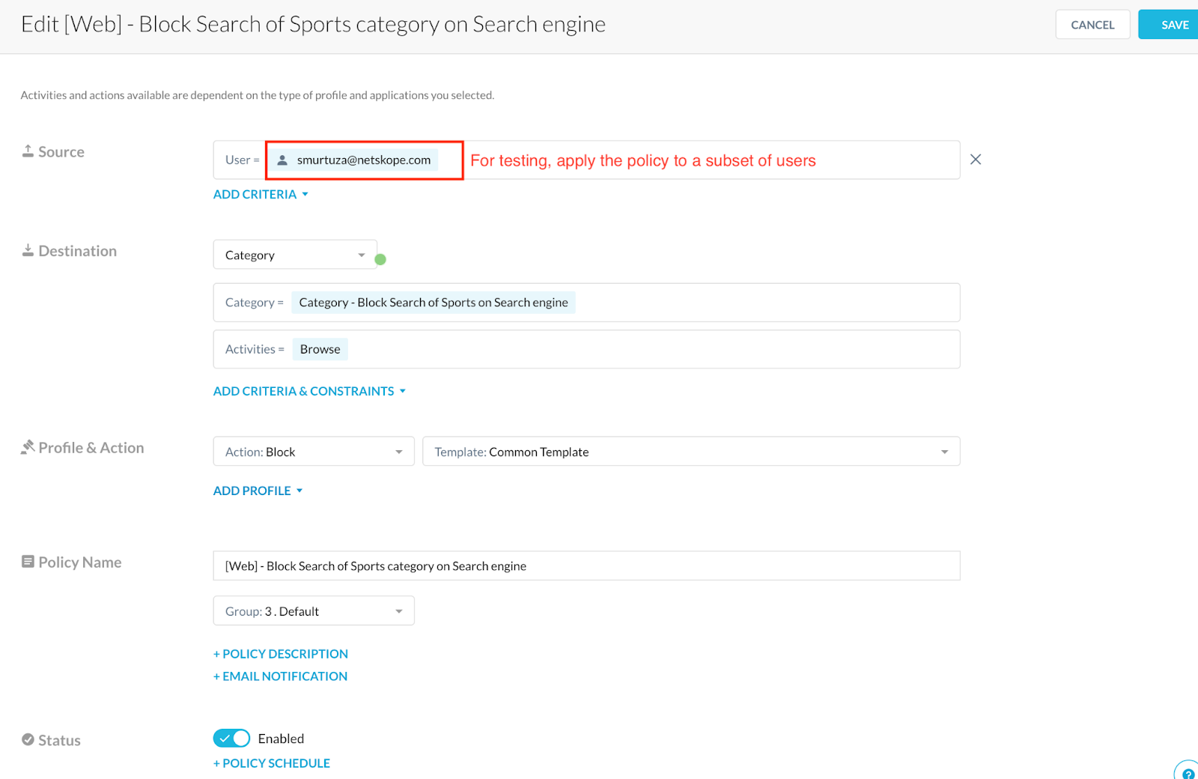The height and width of the screenshot is (779, 1198).
Task: Click the Source upload icon
Action: point(28,151)
